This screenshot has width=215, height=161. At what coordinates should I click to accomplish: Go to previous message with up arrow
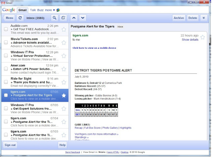(x=74, y=18)
